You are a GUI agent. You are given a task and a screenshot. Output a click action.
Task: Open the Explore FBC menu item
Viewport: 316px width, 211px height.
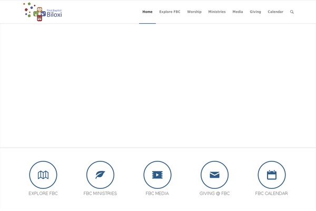tap(170, 12)
